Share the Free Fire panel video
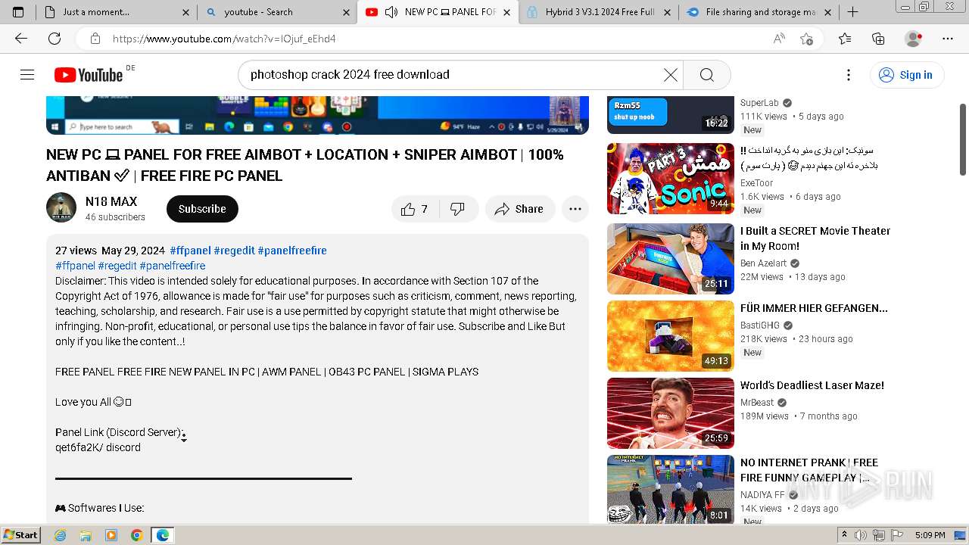 pyautogui.click(x=520, y=209)
